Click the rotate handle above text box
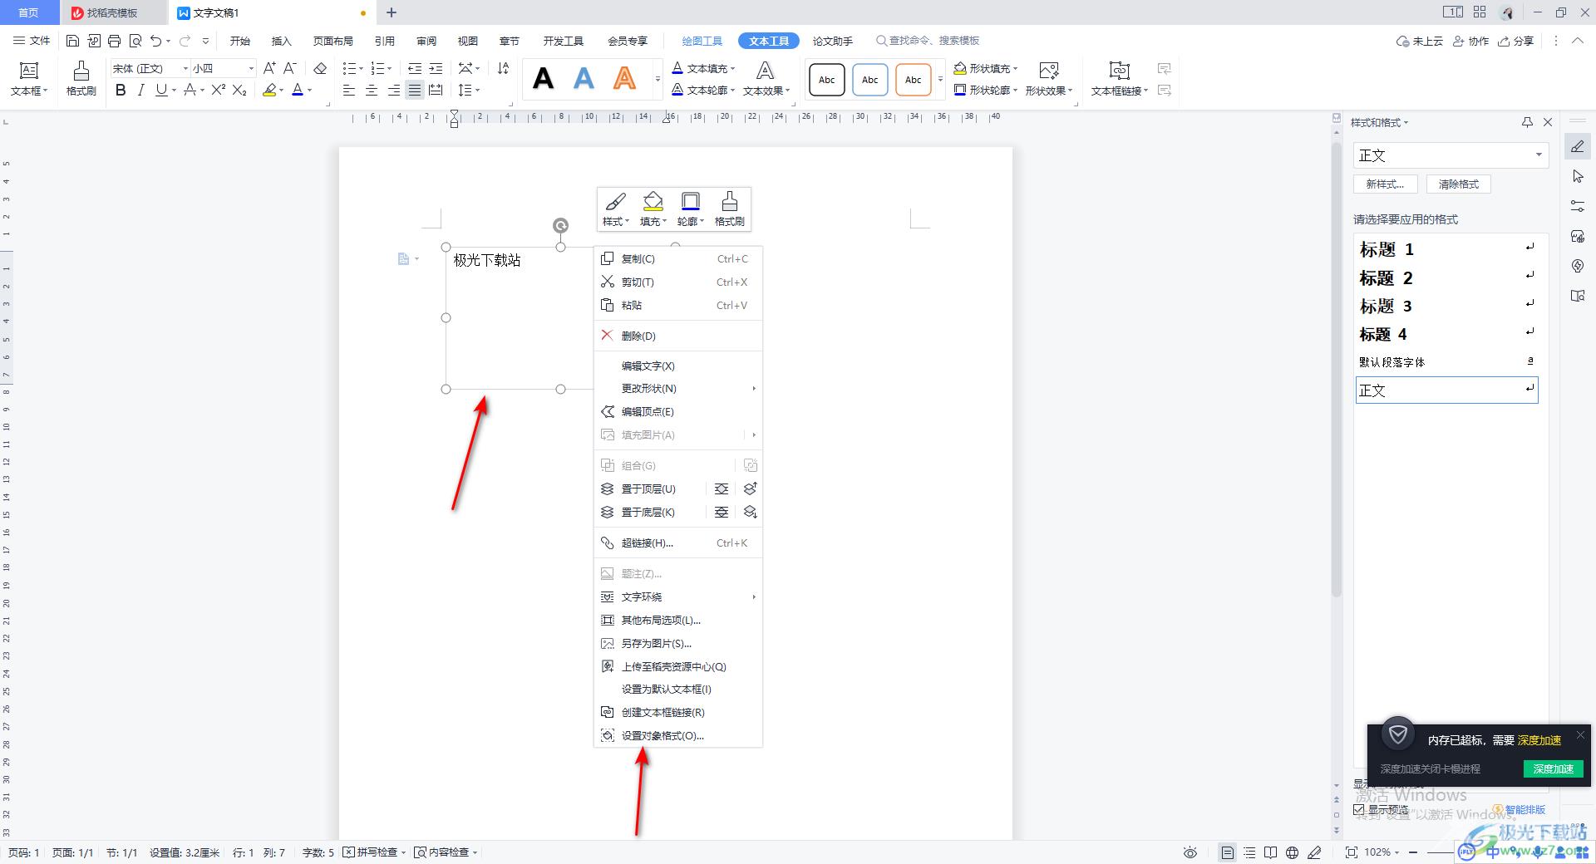This screenshot has height=864, width=1596. [561, 225]
